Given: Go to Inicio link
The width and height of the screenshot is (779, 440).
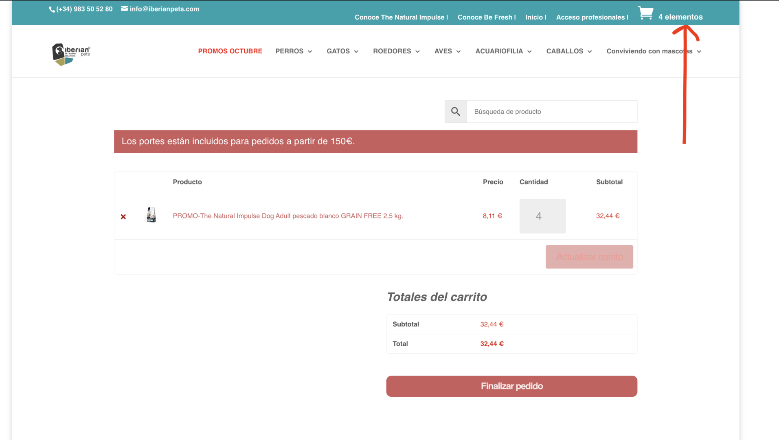Looking at the screenshot, I should click(535, 17).
